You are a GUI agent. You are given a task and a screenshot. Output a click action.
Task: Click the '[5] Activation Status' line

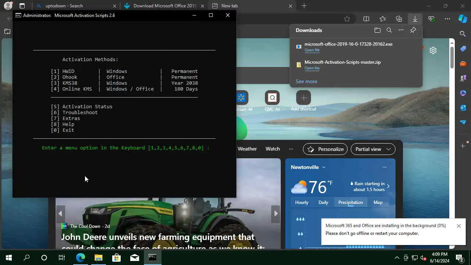point(82,107)
